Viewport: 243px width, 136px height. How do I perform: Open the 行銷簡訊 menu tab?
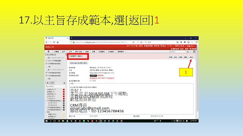[x=102, y=52]
